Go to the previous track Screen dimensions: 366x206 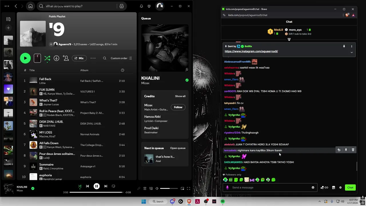tap(87, 186)
